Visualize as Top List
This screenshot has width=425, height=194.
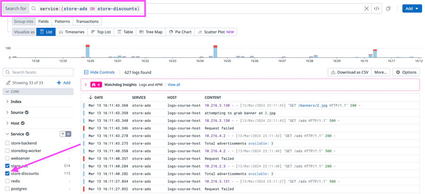tap(101, 32)
